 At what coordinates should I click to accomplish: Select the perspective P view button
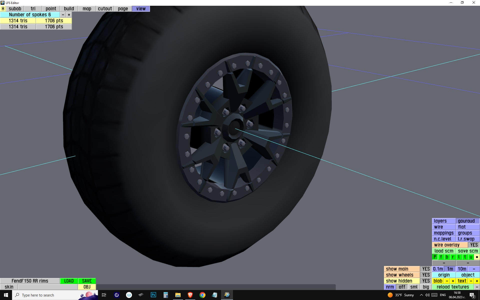(x=435, y=257)
